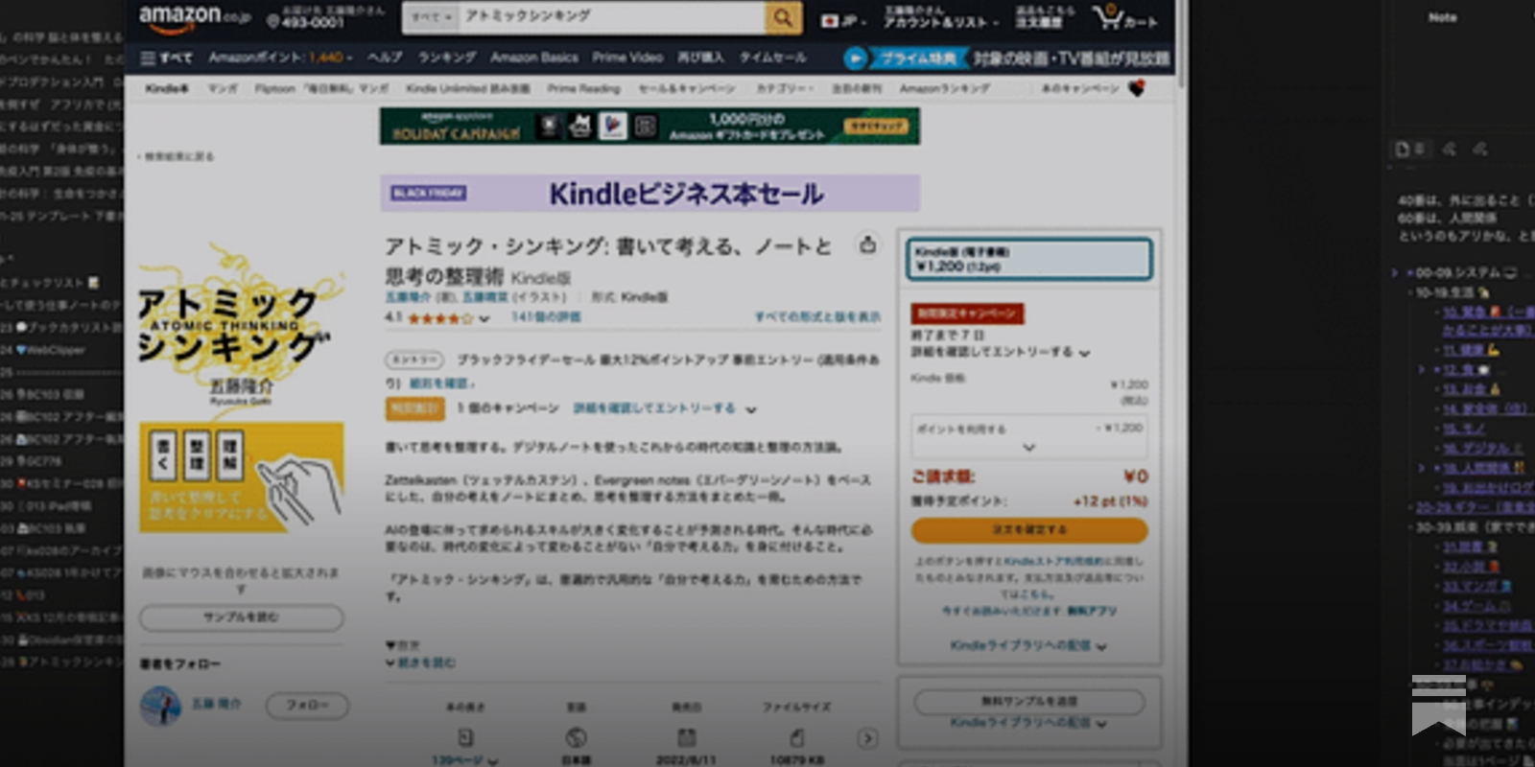Screen dimensions: 1535x767
Task: Click the next arrow in book details carousel
Action: click(x=867, y=738)
